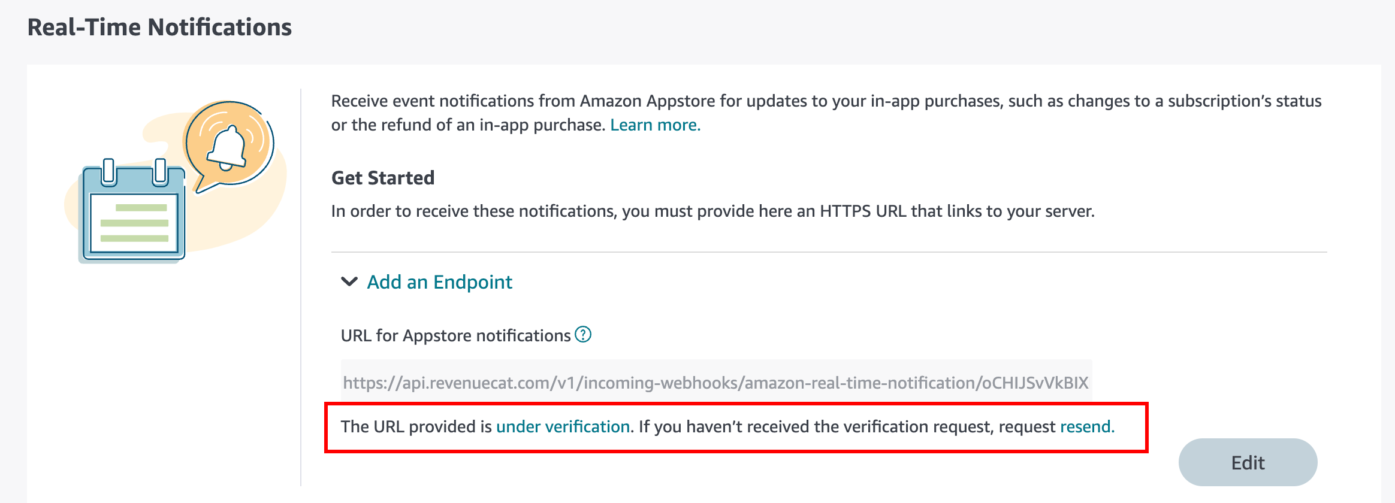Click the horizontal divider above Add an Endpoint
Viewport: 1395px width, 503px height.
(x=829, y=252)
